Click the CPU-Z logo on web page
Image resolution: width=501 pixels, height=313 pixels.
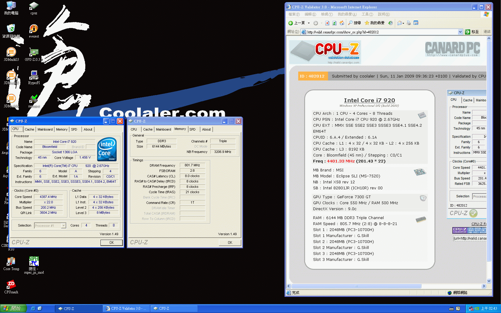[x=325, y=52]
